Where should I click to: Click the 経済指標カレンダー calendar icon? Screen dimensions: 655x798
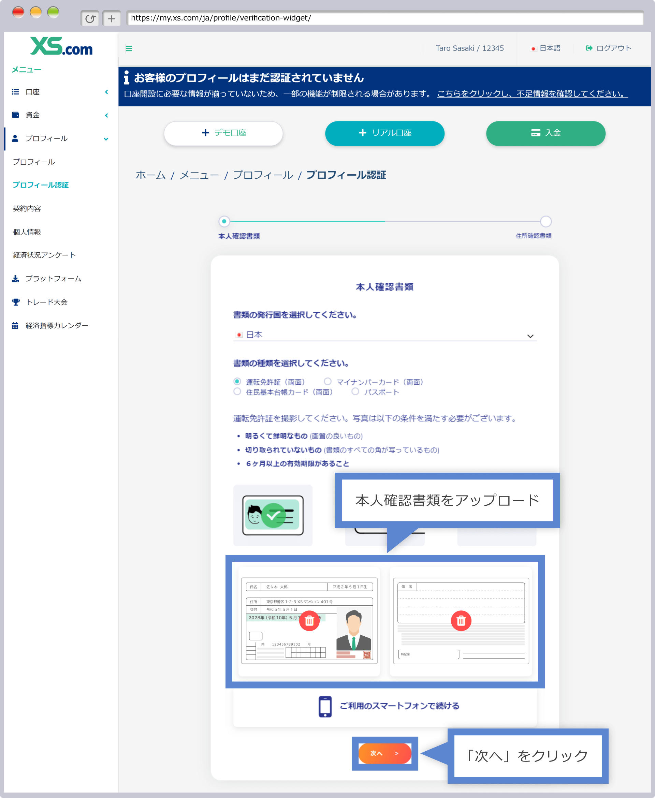15,325
